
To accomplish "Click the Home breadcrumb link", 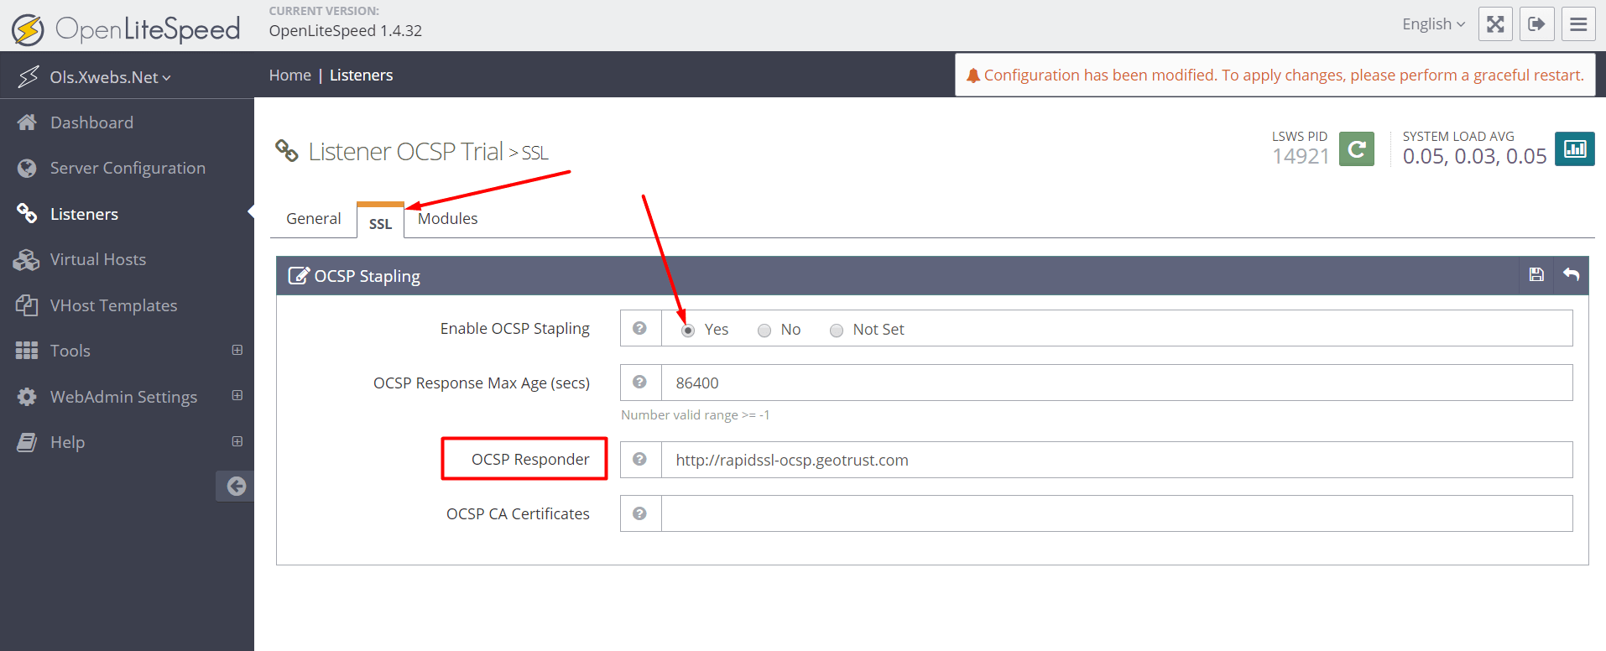I will (290, 76).
